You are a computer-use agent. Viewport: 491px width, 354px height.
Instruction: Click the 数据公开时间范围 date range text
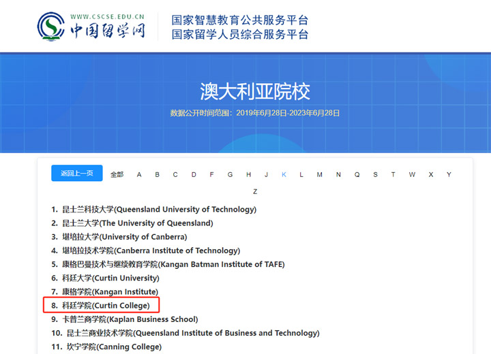click(x=255, y=113)
